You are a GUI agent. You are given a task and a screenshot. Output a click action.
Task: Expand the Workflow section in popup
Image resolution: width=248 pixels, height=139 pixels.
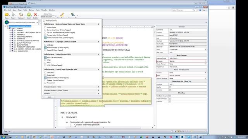pyautogui.click(x=98, y=93)
